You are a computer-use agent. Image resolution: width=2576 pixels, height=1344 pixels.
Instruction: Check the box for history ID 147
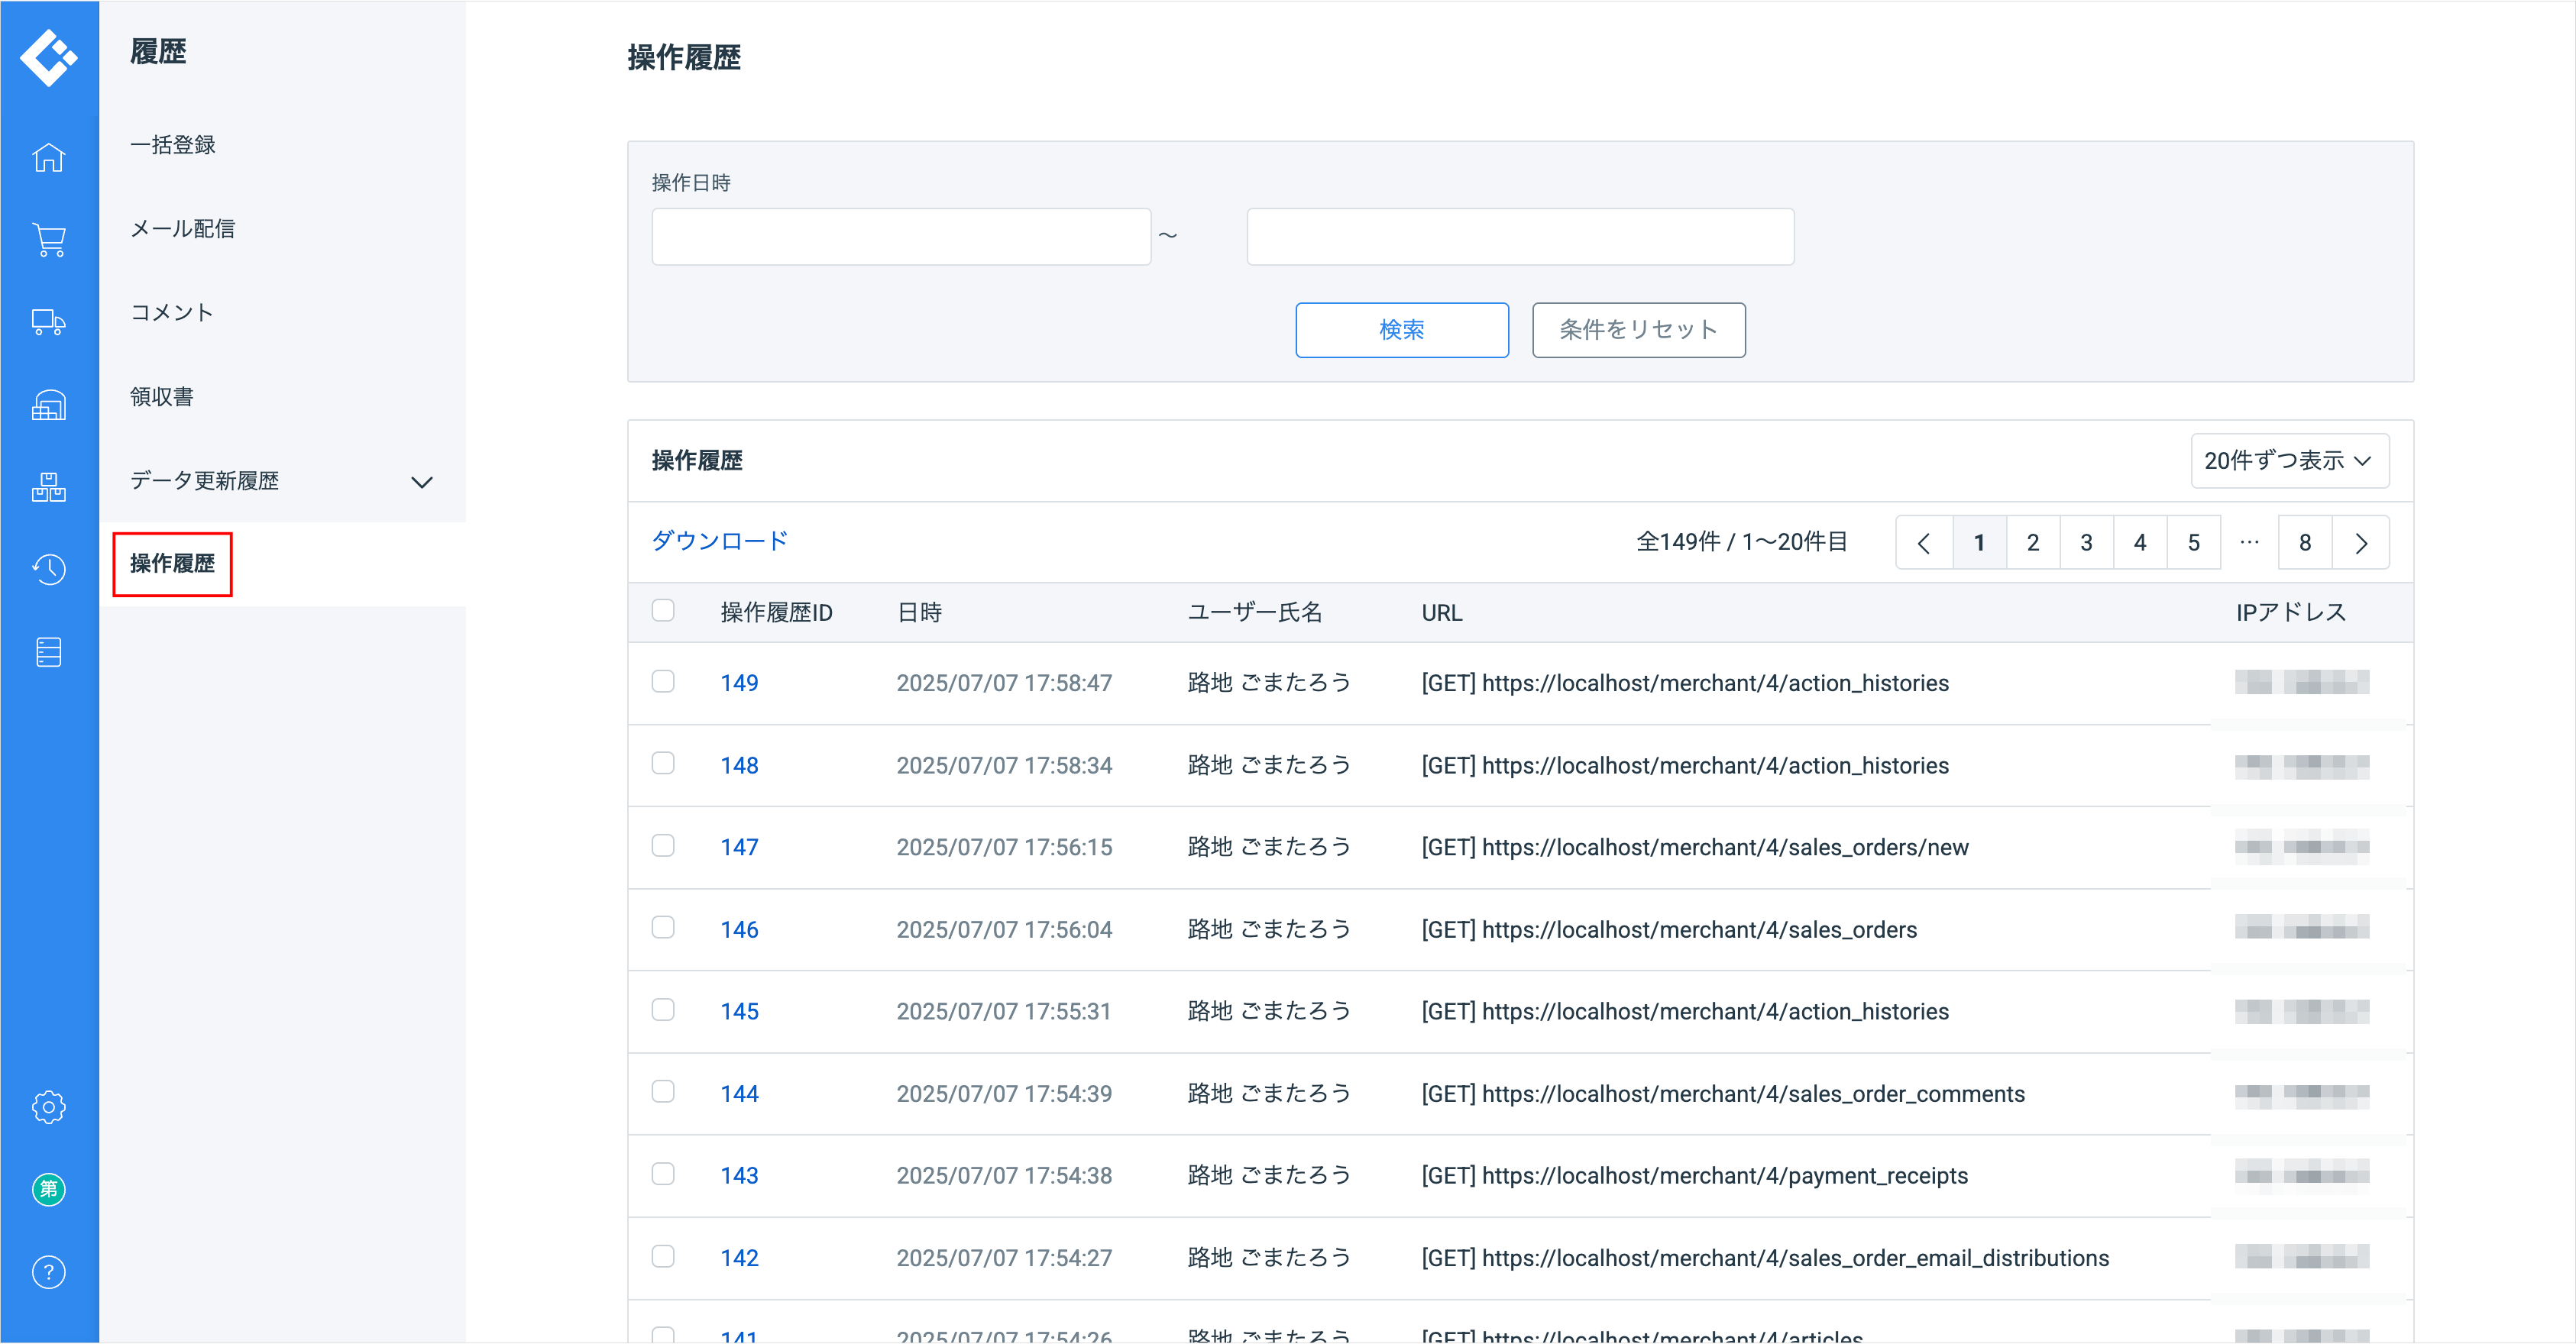[663, 845]
